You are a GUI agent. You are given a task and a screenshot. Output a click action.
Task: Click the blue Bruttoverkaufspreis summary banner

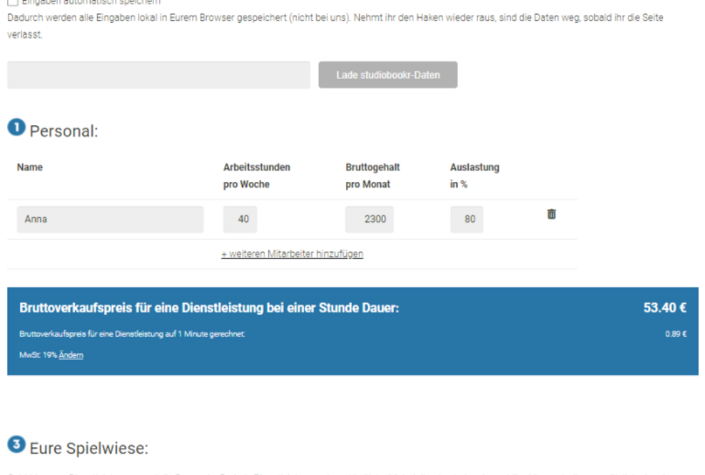click(x=352, y=332)
